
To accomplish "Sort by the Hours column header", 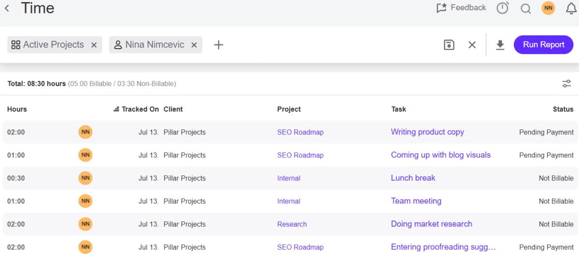I will [17, 109].
